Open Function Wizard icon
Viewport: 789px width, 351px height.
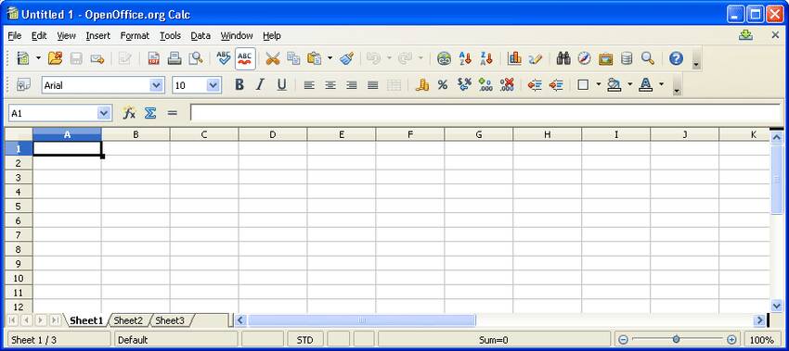[129, 113]
